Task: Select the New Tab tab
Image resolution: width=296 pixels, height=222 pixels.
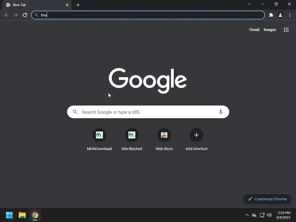Action: coord(37,5)
